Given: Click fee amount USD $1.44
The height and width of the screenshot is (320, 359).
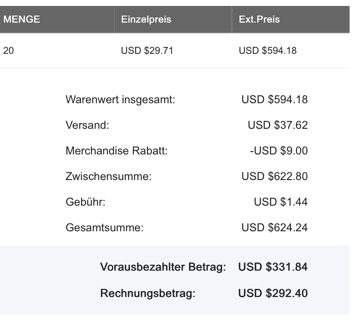Looking at the screenshot, I should tap(281, 202).
